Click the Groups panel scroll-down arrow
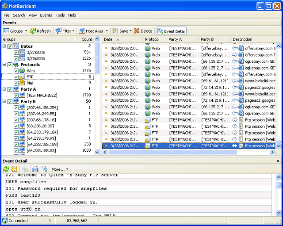 [97, 152]
